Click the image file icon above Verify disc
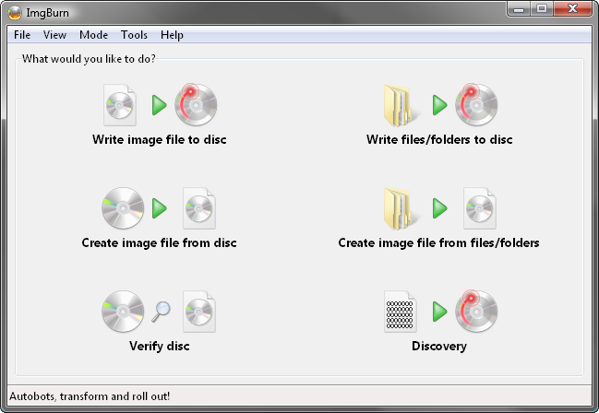The image size is (599, 413). pyautogui.click(x=199, y=312)
